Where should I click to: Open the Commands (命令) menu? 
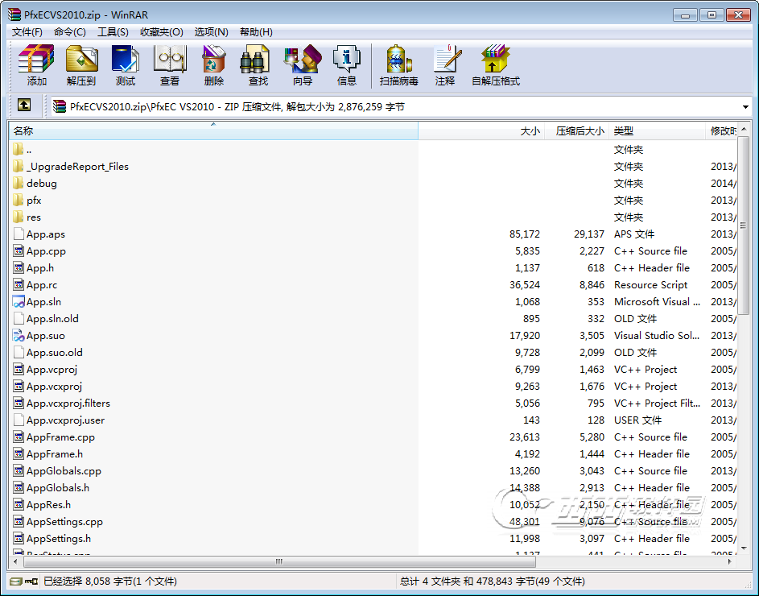(x=70, y=32)
